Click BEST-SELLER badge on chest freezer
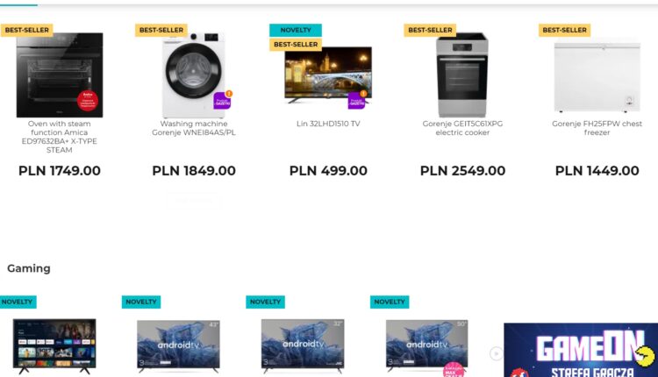The height and width of the screenshot is (377, 658). click(564, 30)
